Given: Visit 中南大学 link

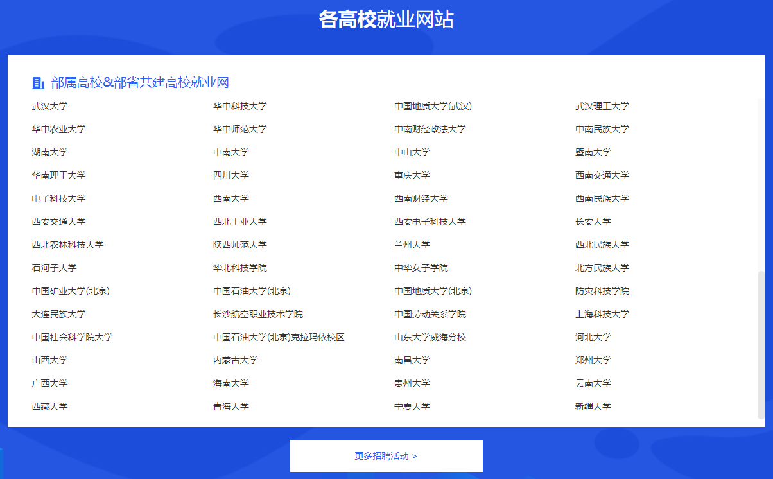Looking at the screenshot, I should 231,152.
